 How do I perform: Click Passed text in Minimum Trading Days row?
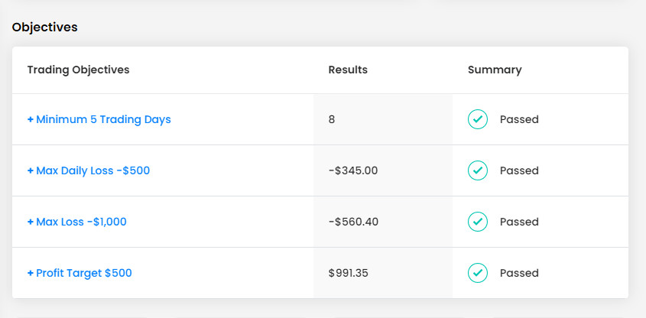[519, 119]
